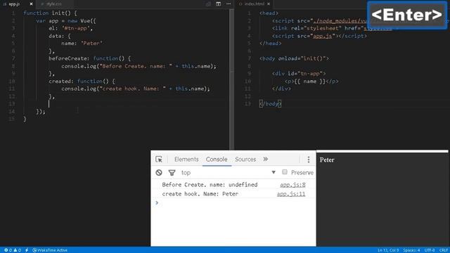Close the app.js tab
The image size is (450, 253).
tap(31, 4)
